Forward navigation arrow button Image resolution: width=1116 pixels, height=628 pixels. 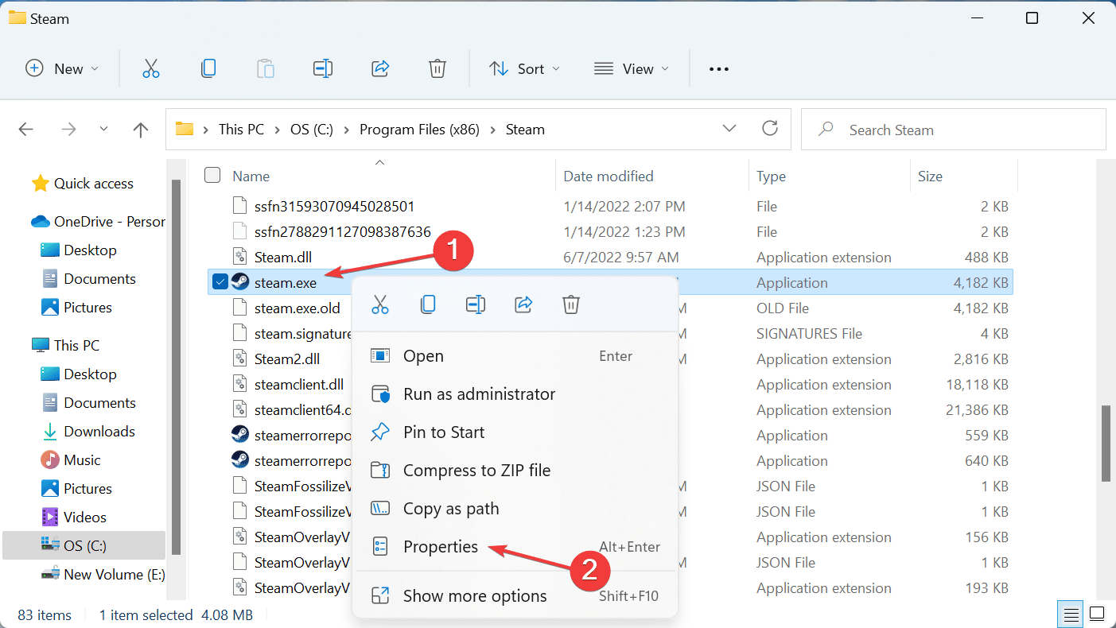tap(69, 130)
